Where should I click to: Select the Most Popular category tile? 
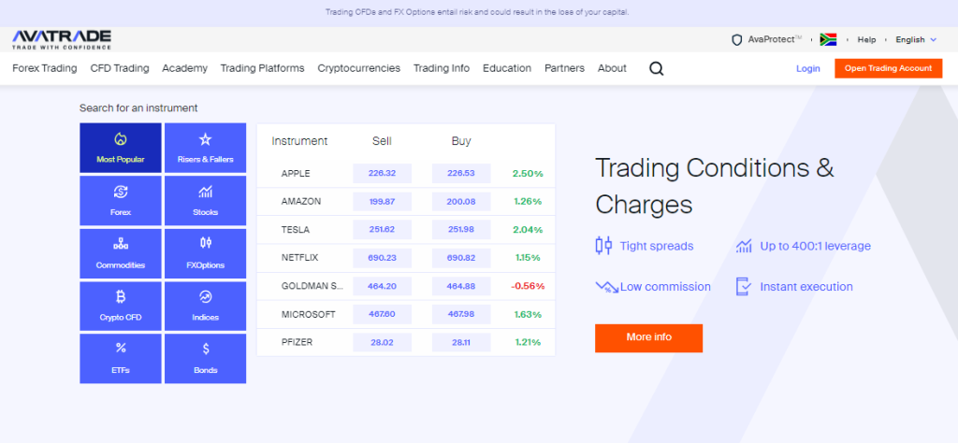pyautogui.click(x=121, y=148)
